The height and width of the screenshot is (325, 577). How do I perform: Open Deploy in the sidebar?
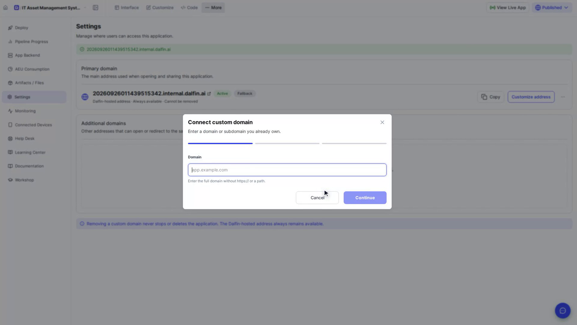coord(34,28)
